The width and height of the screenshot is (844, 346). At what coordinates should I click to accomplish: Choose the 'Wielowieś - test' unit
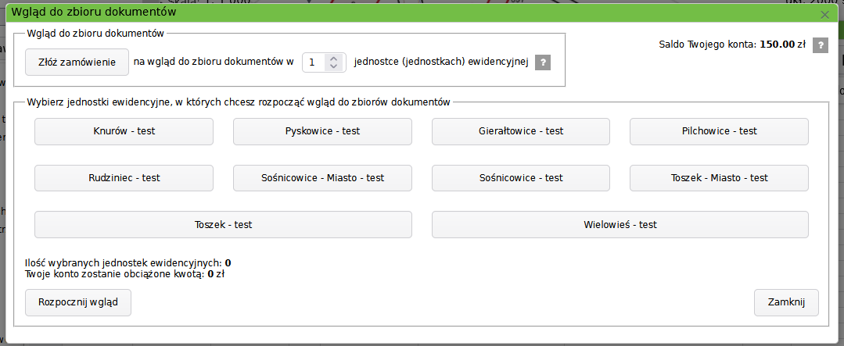(620, 225)
